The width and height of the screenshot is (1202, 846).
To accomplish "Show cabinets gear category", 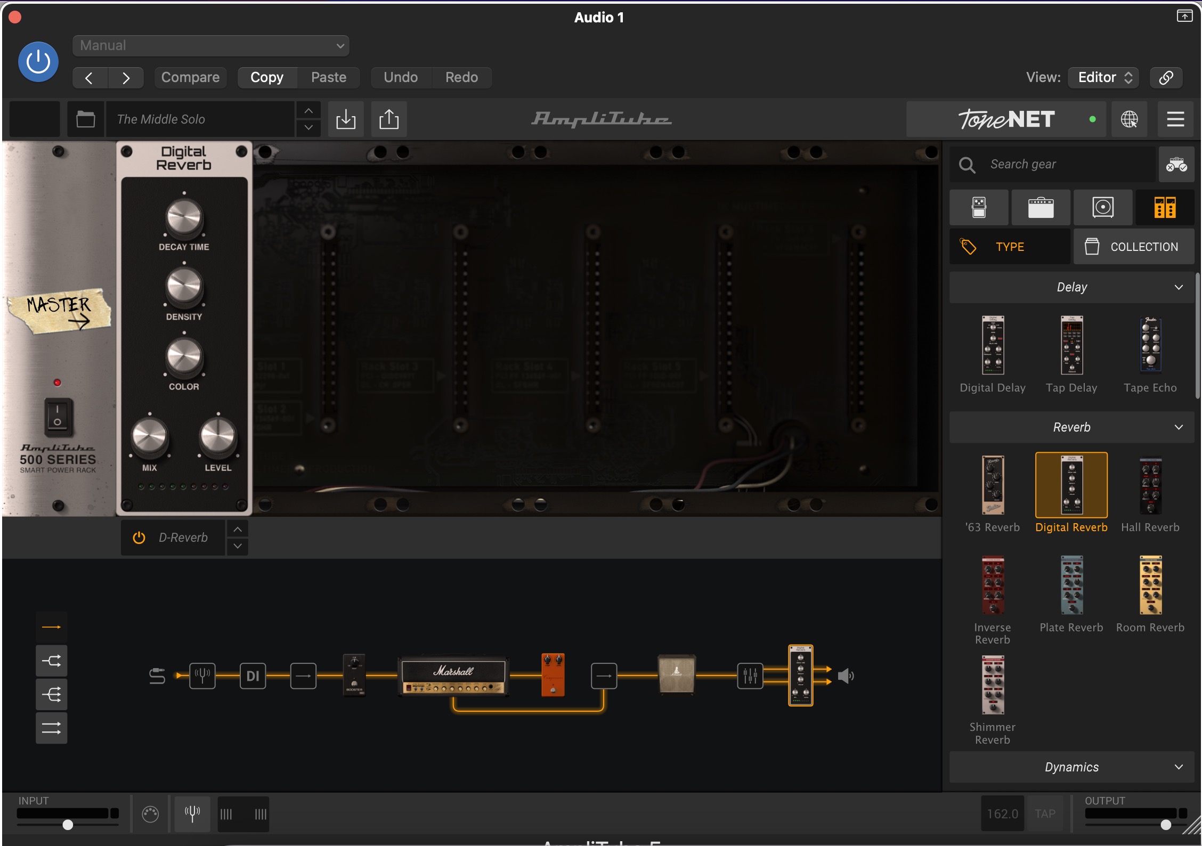I will 1103,207.
